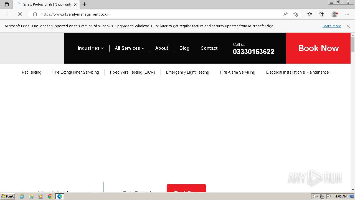The image size is (355, 200).
Task: Open Collections panel
Action: tap(322, 14)
